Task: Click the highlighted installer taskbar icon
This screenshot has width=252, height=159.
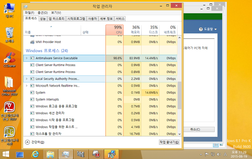Action: click(x=111, y=154)
